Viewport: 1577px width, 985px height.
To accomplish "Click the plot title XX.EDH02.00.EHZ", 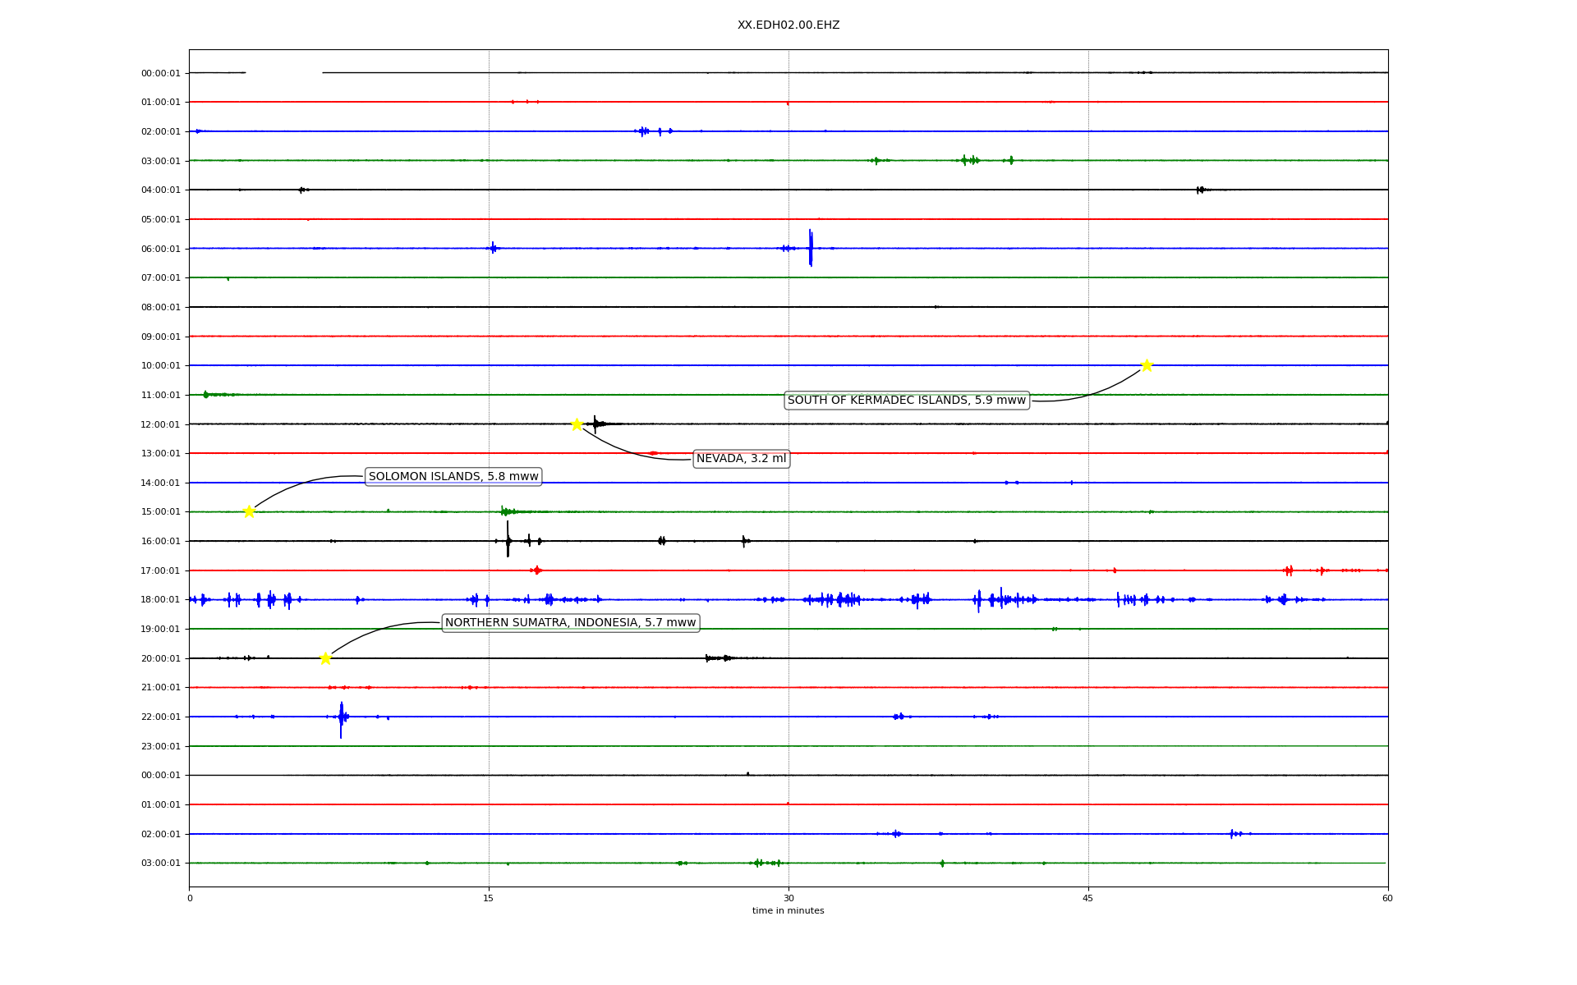I will [x=788, y=25].
